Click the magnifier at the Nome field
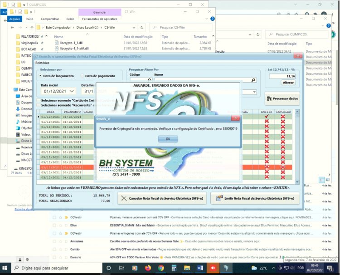The width and height of the screenshot is (340, 275). point(253,80)
